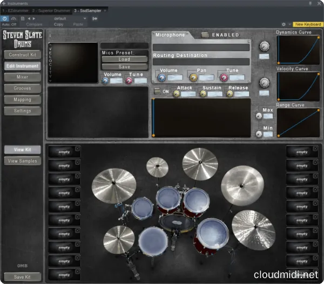
Task: Click the Attack knob
Action: (176, 93)
